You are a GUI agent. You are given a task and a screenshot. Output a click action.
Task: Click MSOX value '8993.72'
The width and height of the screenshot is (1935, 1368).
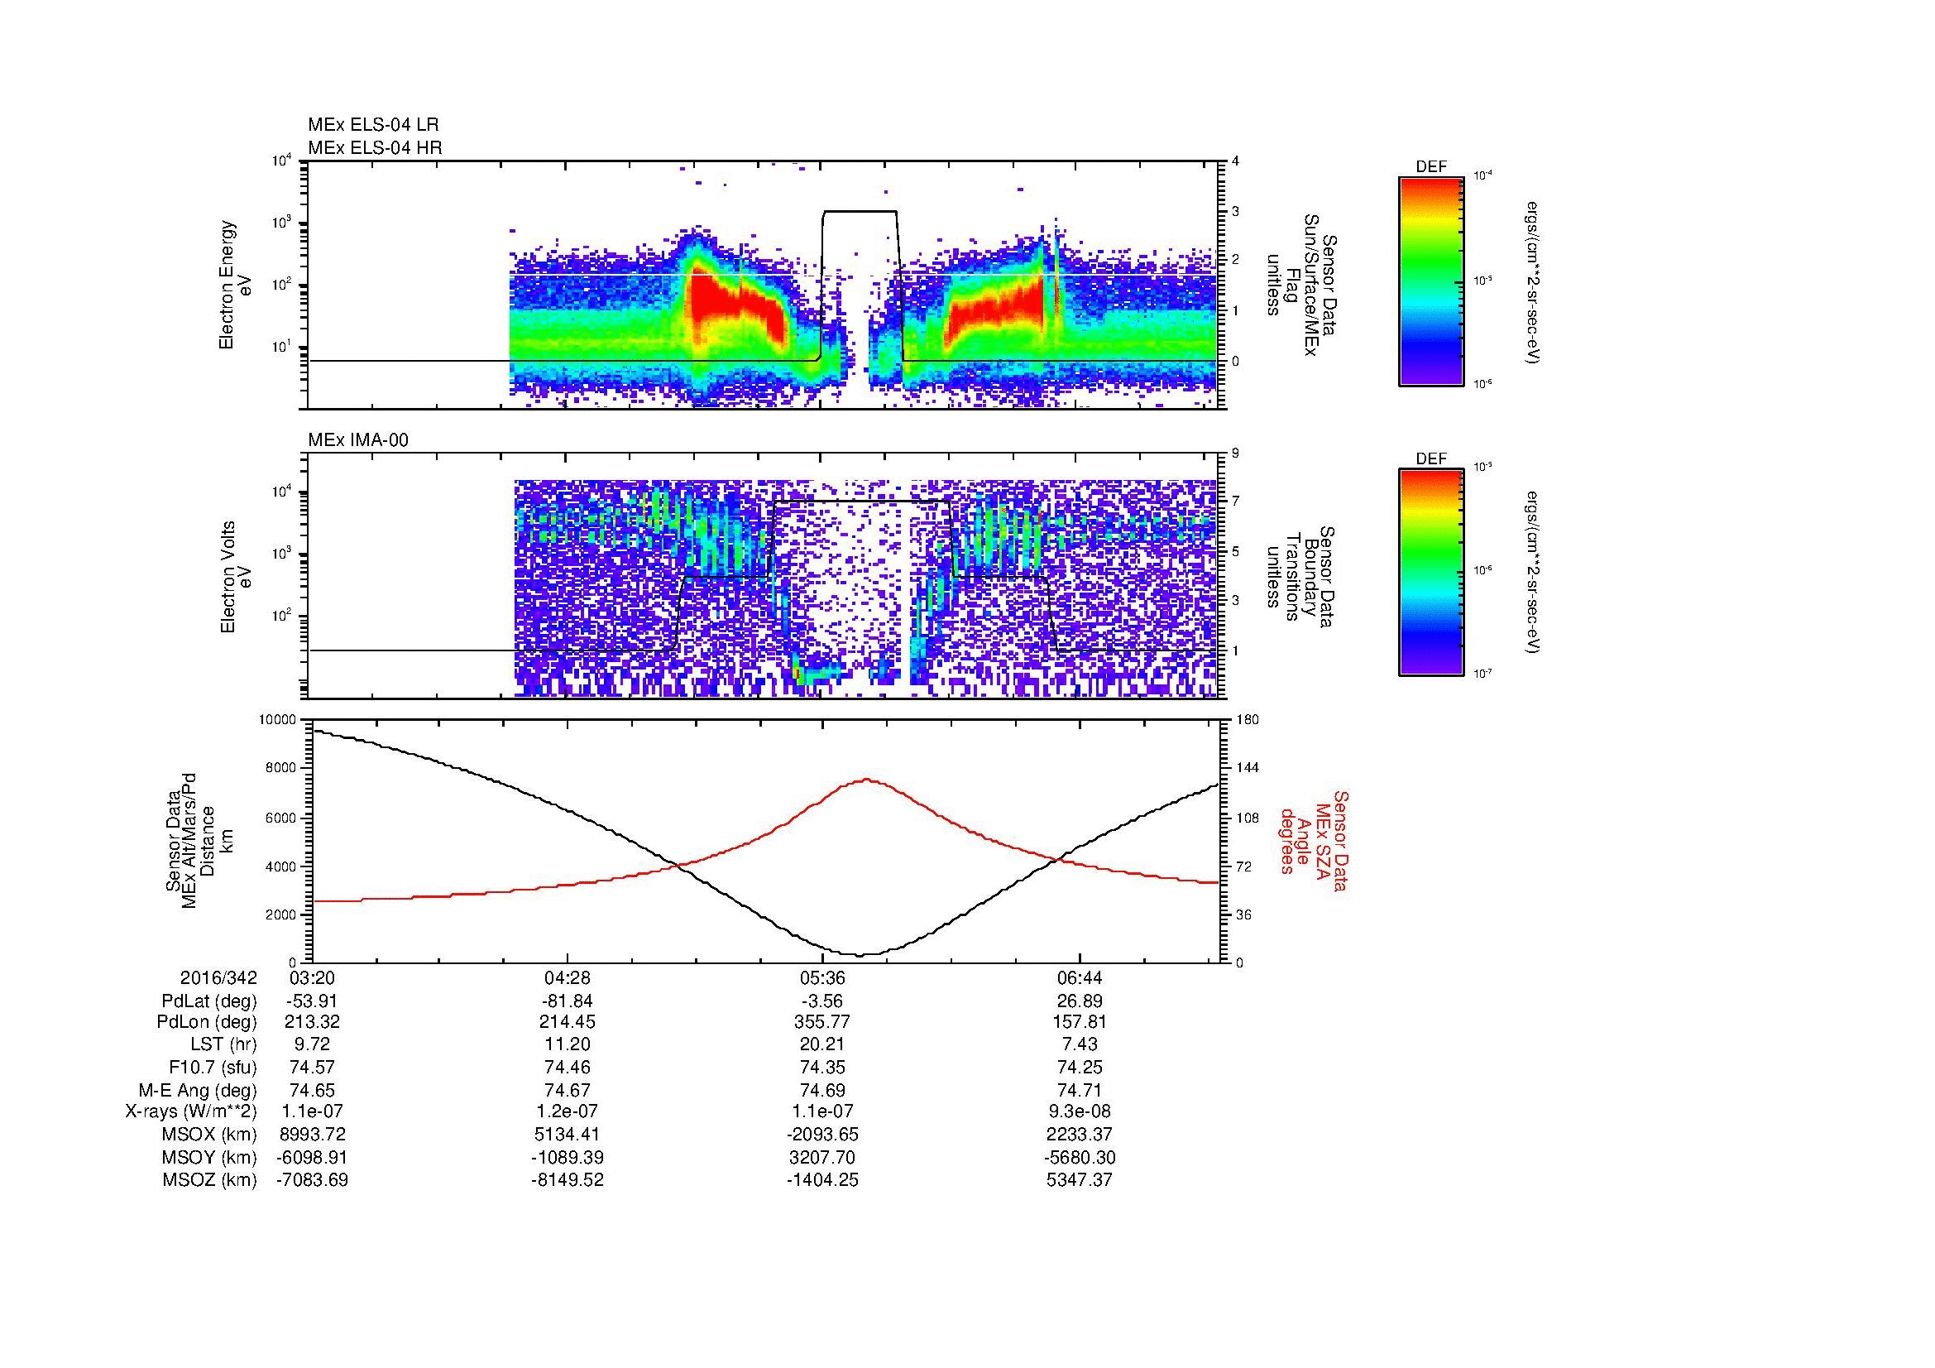pos(312,1135)
